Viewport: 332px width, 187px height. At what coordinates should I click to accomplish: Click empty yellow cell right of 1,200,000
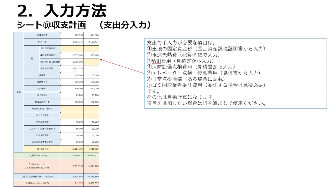click(x=91, y=62)
